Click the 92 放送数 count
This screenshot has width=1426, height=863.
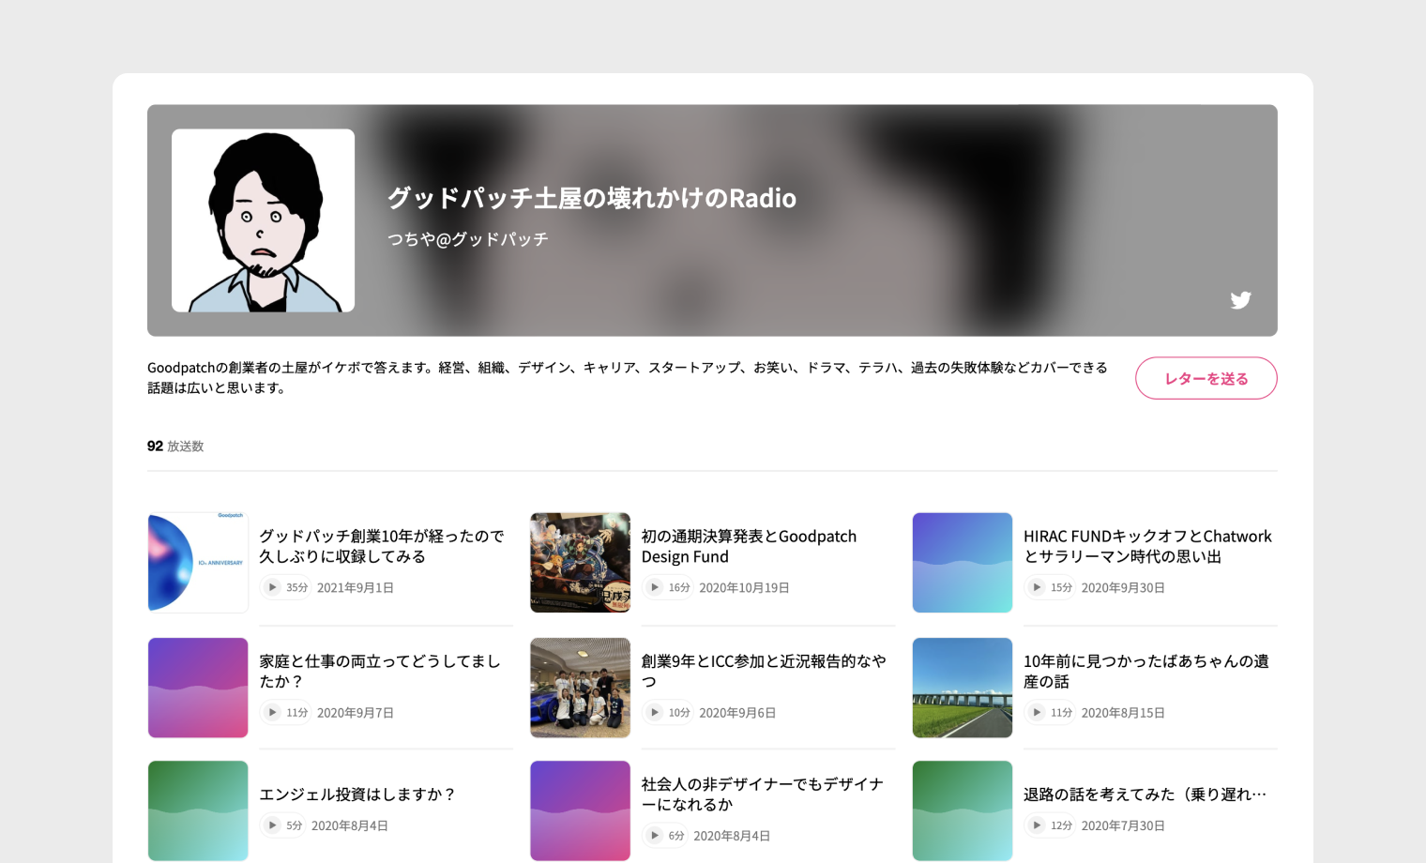[175, 447]
